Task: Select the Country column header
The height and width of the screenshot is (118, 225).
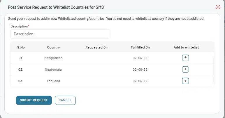Action: click(x=53, y=47)
